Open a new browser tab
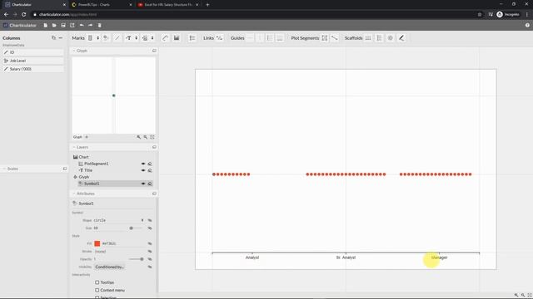 [207, 5]
